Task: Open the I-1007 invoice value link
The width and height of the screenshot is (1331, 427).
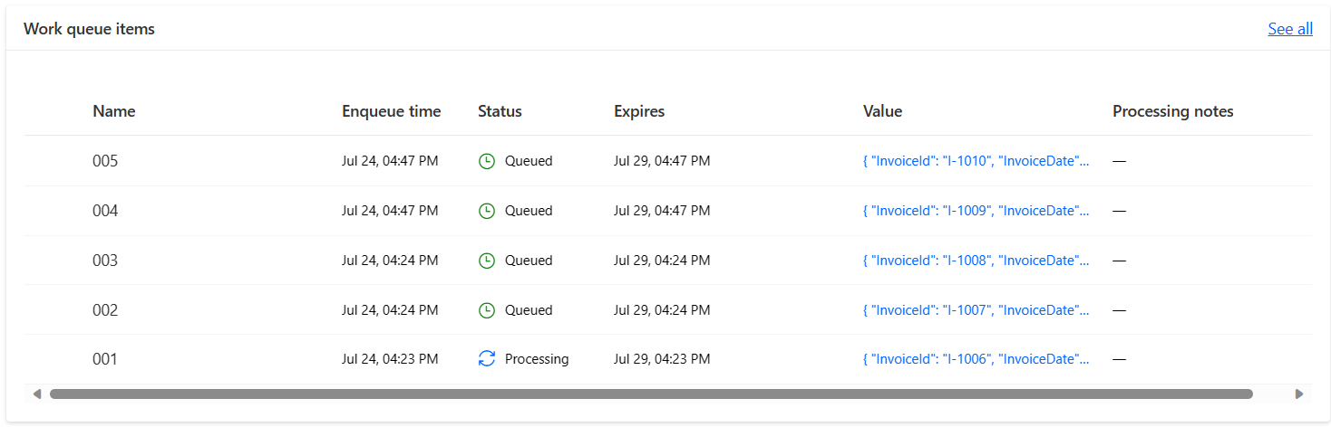Action: 976,310
